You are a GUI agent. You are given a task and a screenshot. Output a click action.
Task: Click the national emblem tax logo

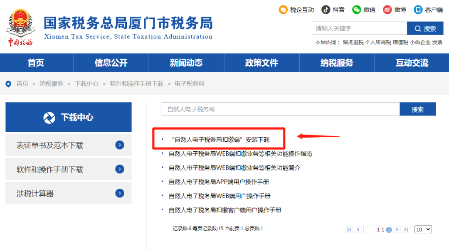[21, 27]
